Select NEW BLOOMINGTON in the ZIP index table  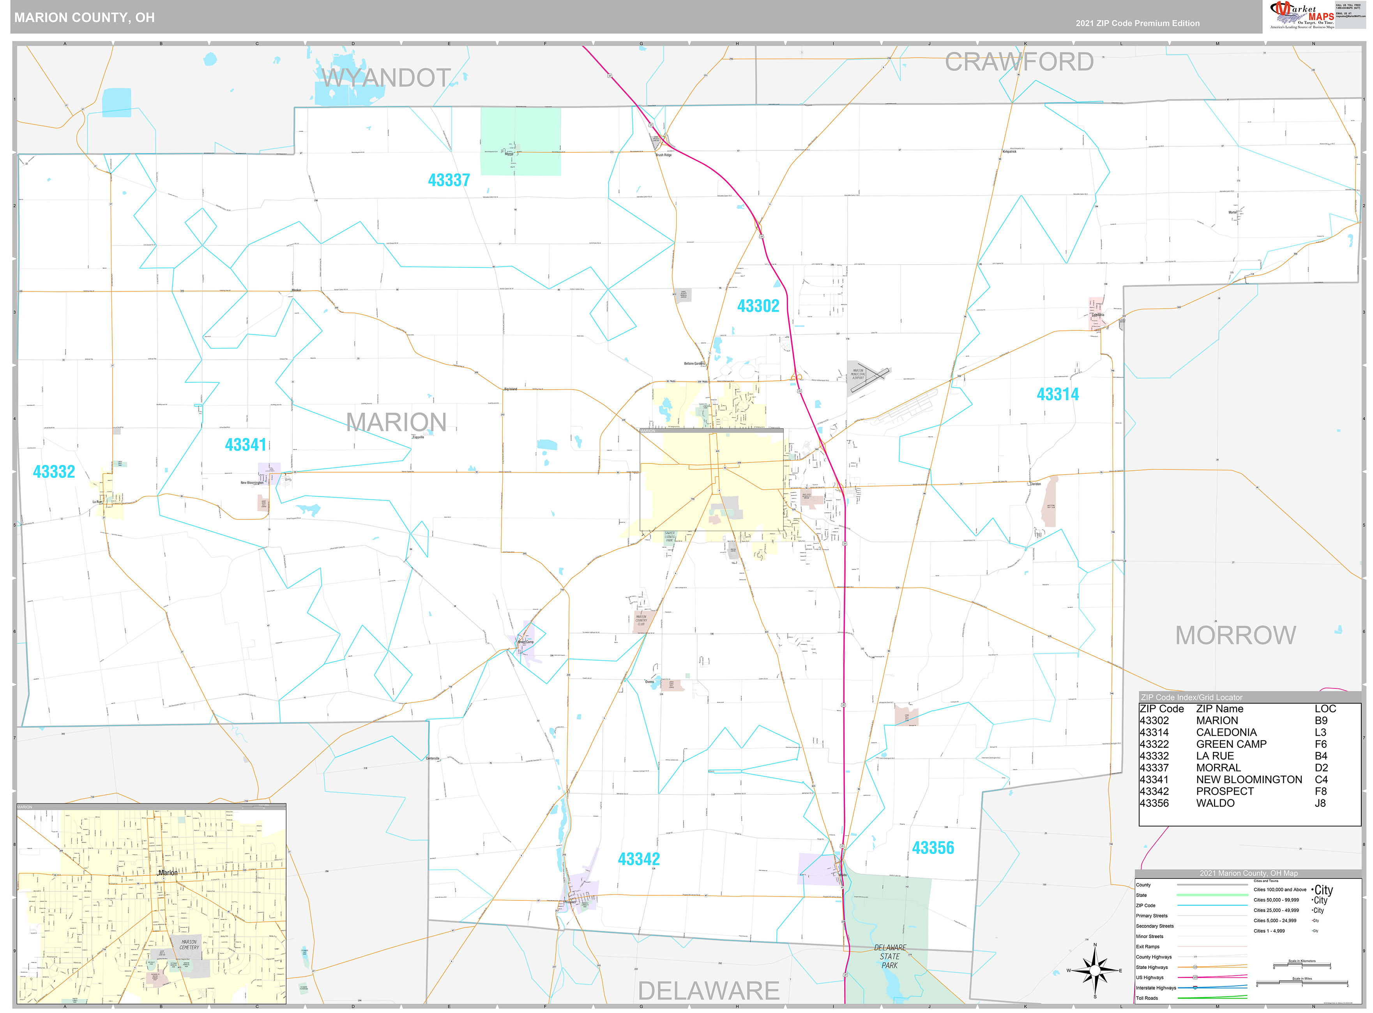[x=1249, y=779]
